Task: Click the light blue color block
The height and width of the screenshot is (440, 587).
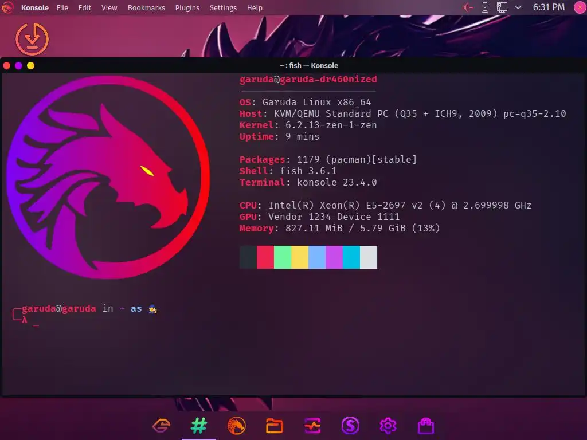Action: click(317, 257)
